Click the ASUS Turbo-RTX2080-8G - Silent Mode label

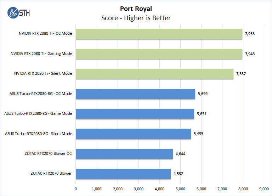[39, 134]
